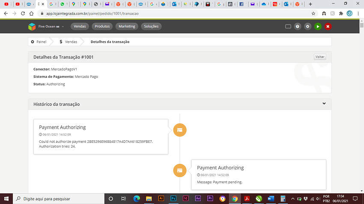The image size is (364, 204).
Task: Open Adobe After Effects from taskbar
Action: [198, 198]
